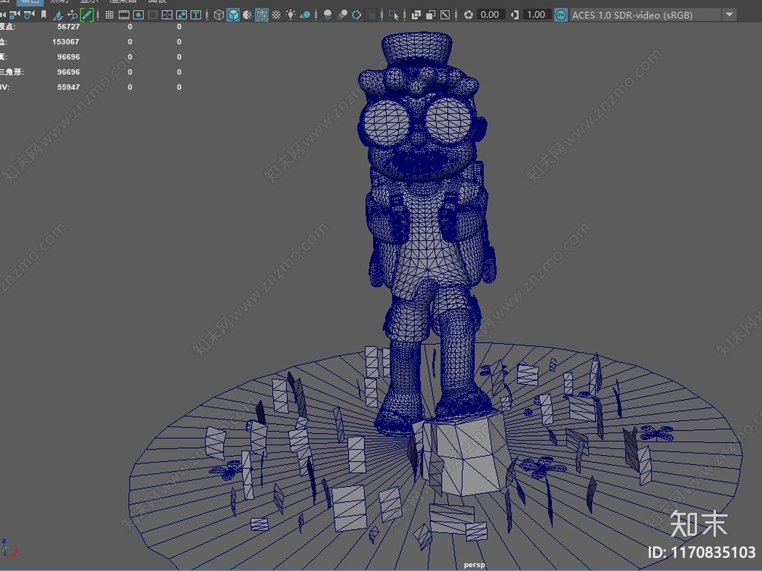Click the isolate select icon
This screenshot has width=762, height=571.
(x=393, y=15)
